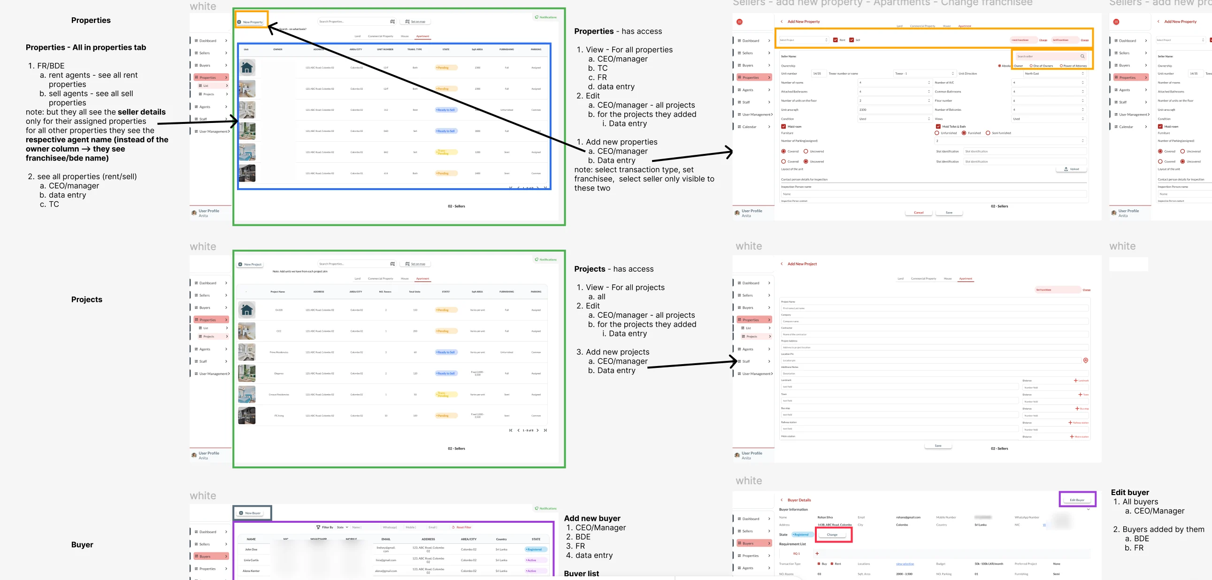Go to last page in Projects table pagination
This screenshot has height=580, width=1212.
pos(545,430)
